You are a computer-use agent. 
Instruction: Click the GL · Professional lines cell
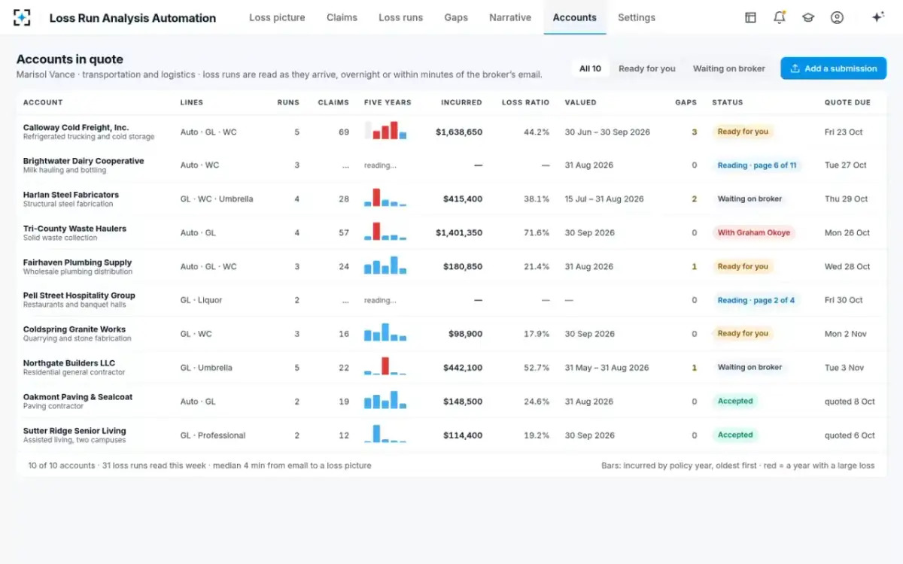pos(213,435)
